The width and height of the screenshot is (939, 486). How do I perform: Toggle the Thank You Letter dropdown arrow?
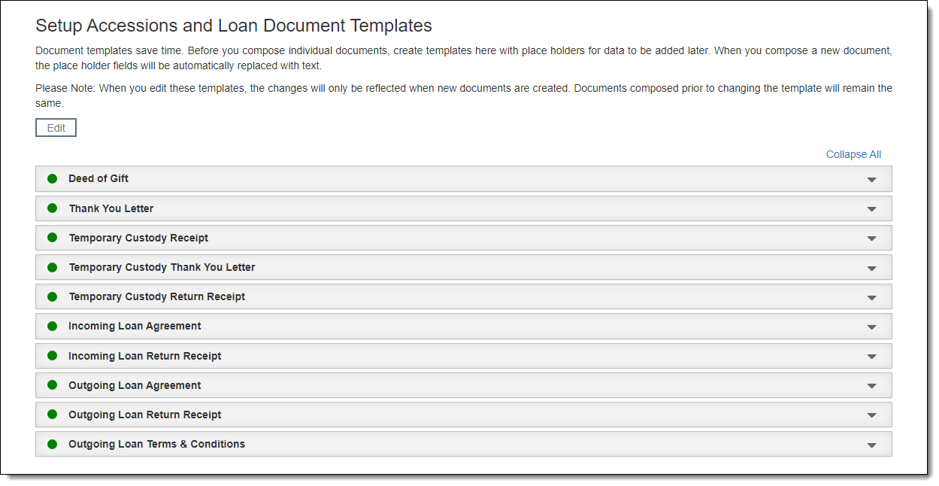[x=871, y=209]
